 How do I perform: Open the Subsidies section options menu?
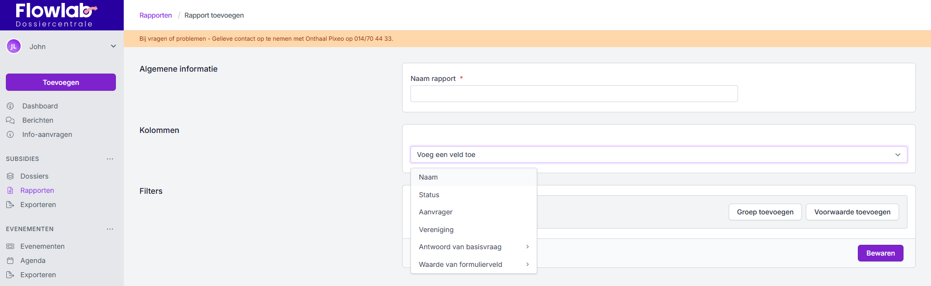click(110, 159)
